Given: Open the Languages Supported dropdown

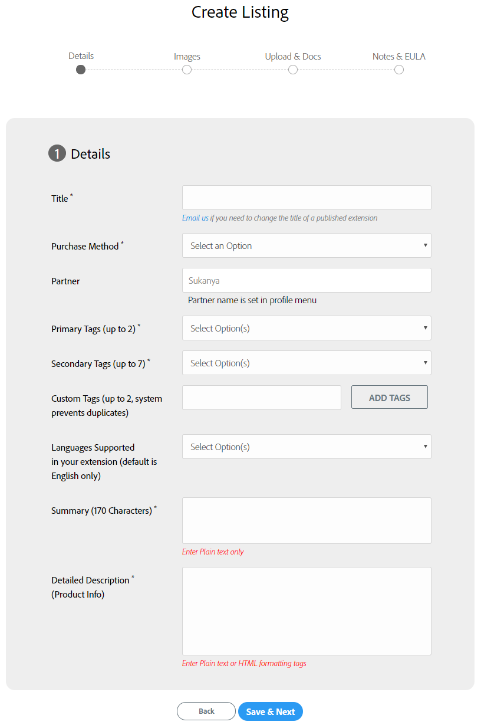Looking at the screenshot, I should pos(306,447).
